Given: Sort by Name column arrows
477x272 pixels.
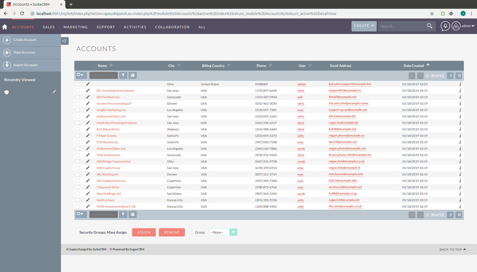Looking at the screenshot, I should pyautogui.click(x=111, y=65).
